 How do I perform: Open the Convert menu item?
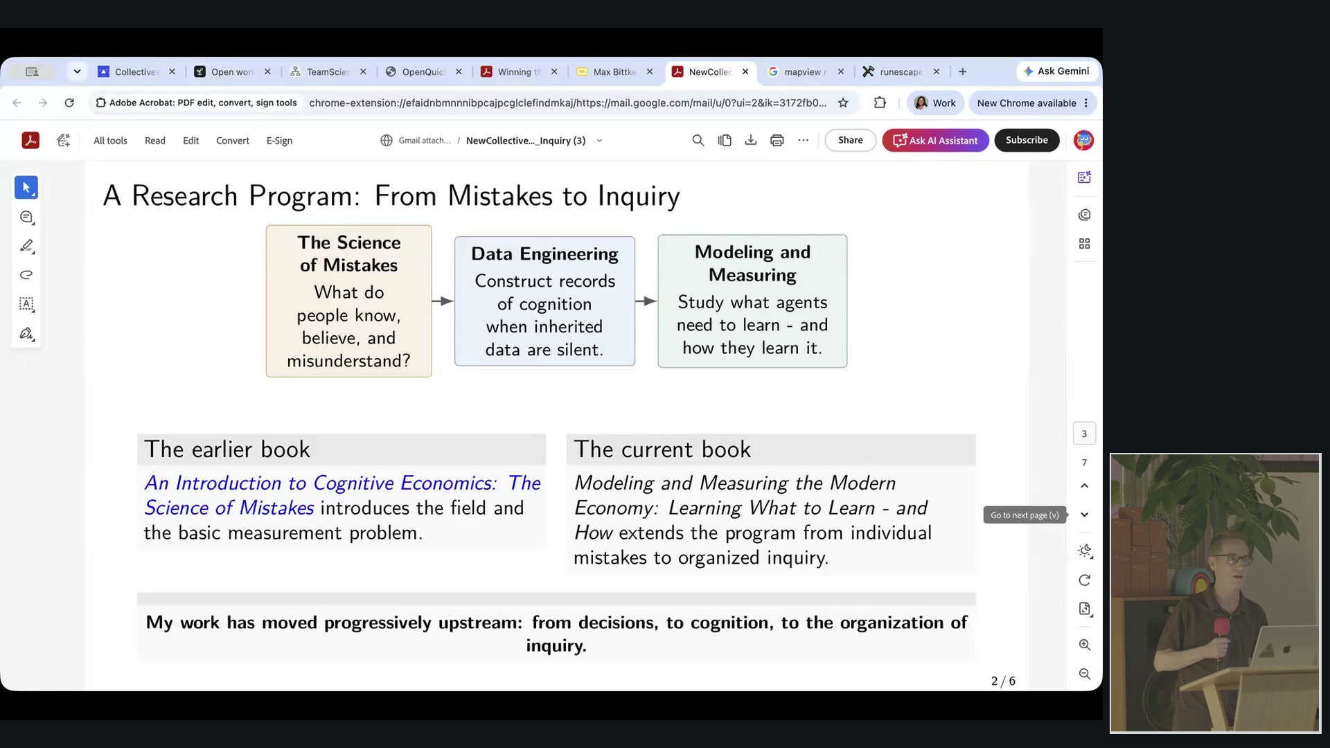coord(233,141)
